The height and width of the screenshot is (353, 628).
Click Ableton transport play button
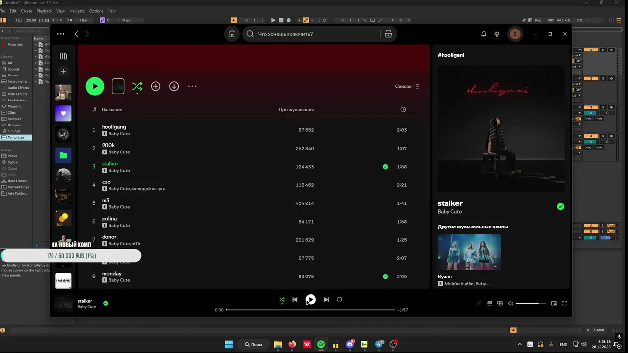coord(273,20)
